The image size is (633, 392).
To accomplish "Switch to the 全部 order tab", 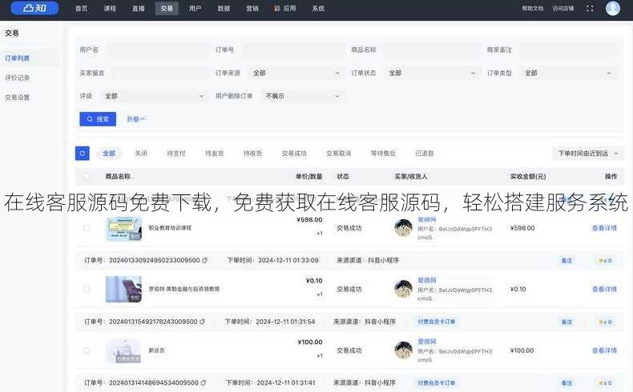I will click(109, 154).
